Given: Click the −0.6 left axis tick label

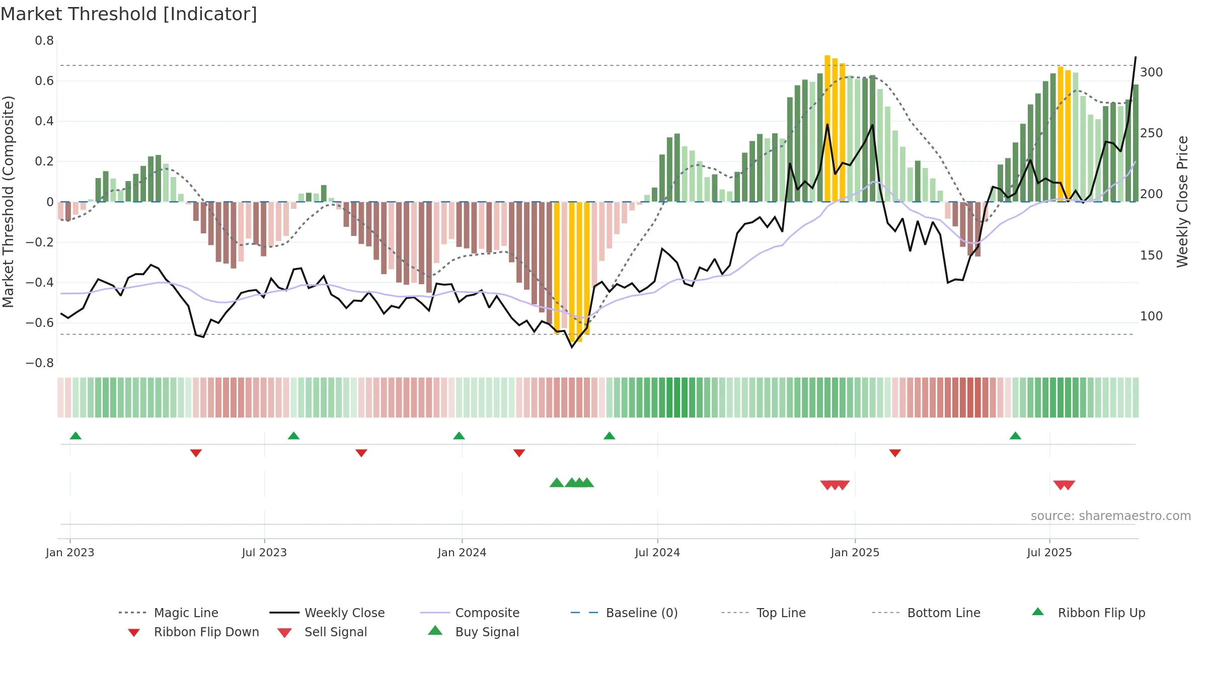Looking at the screenshot, I should pyautogui.click(x=40, y=323).
